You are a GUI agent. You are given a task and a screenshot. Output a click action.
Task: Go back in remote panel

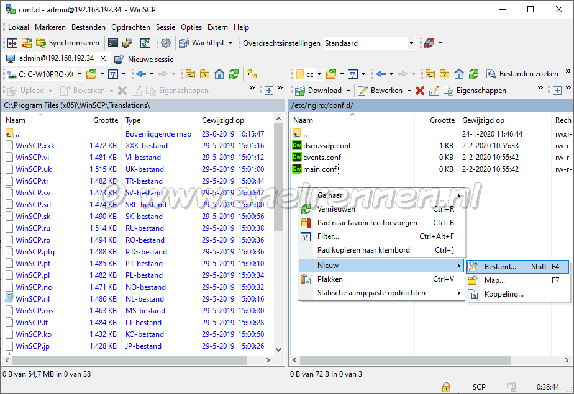[x=381, y=74]
